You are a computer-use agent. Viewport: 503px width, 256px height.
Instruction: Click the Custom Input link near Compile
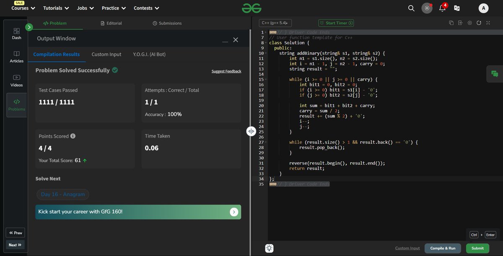point(407,248)
